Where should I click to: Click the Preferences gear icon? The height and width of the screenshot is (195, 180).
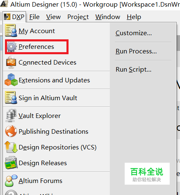coord(12,47)
